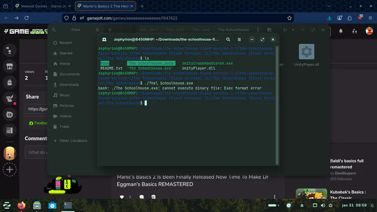Open clock showing Jan 31 08:59

[354, 205]
